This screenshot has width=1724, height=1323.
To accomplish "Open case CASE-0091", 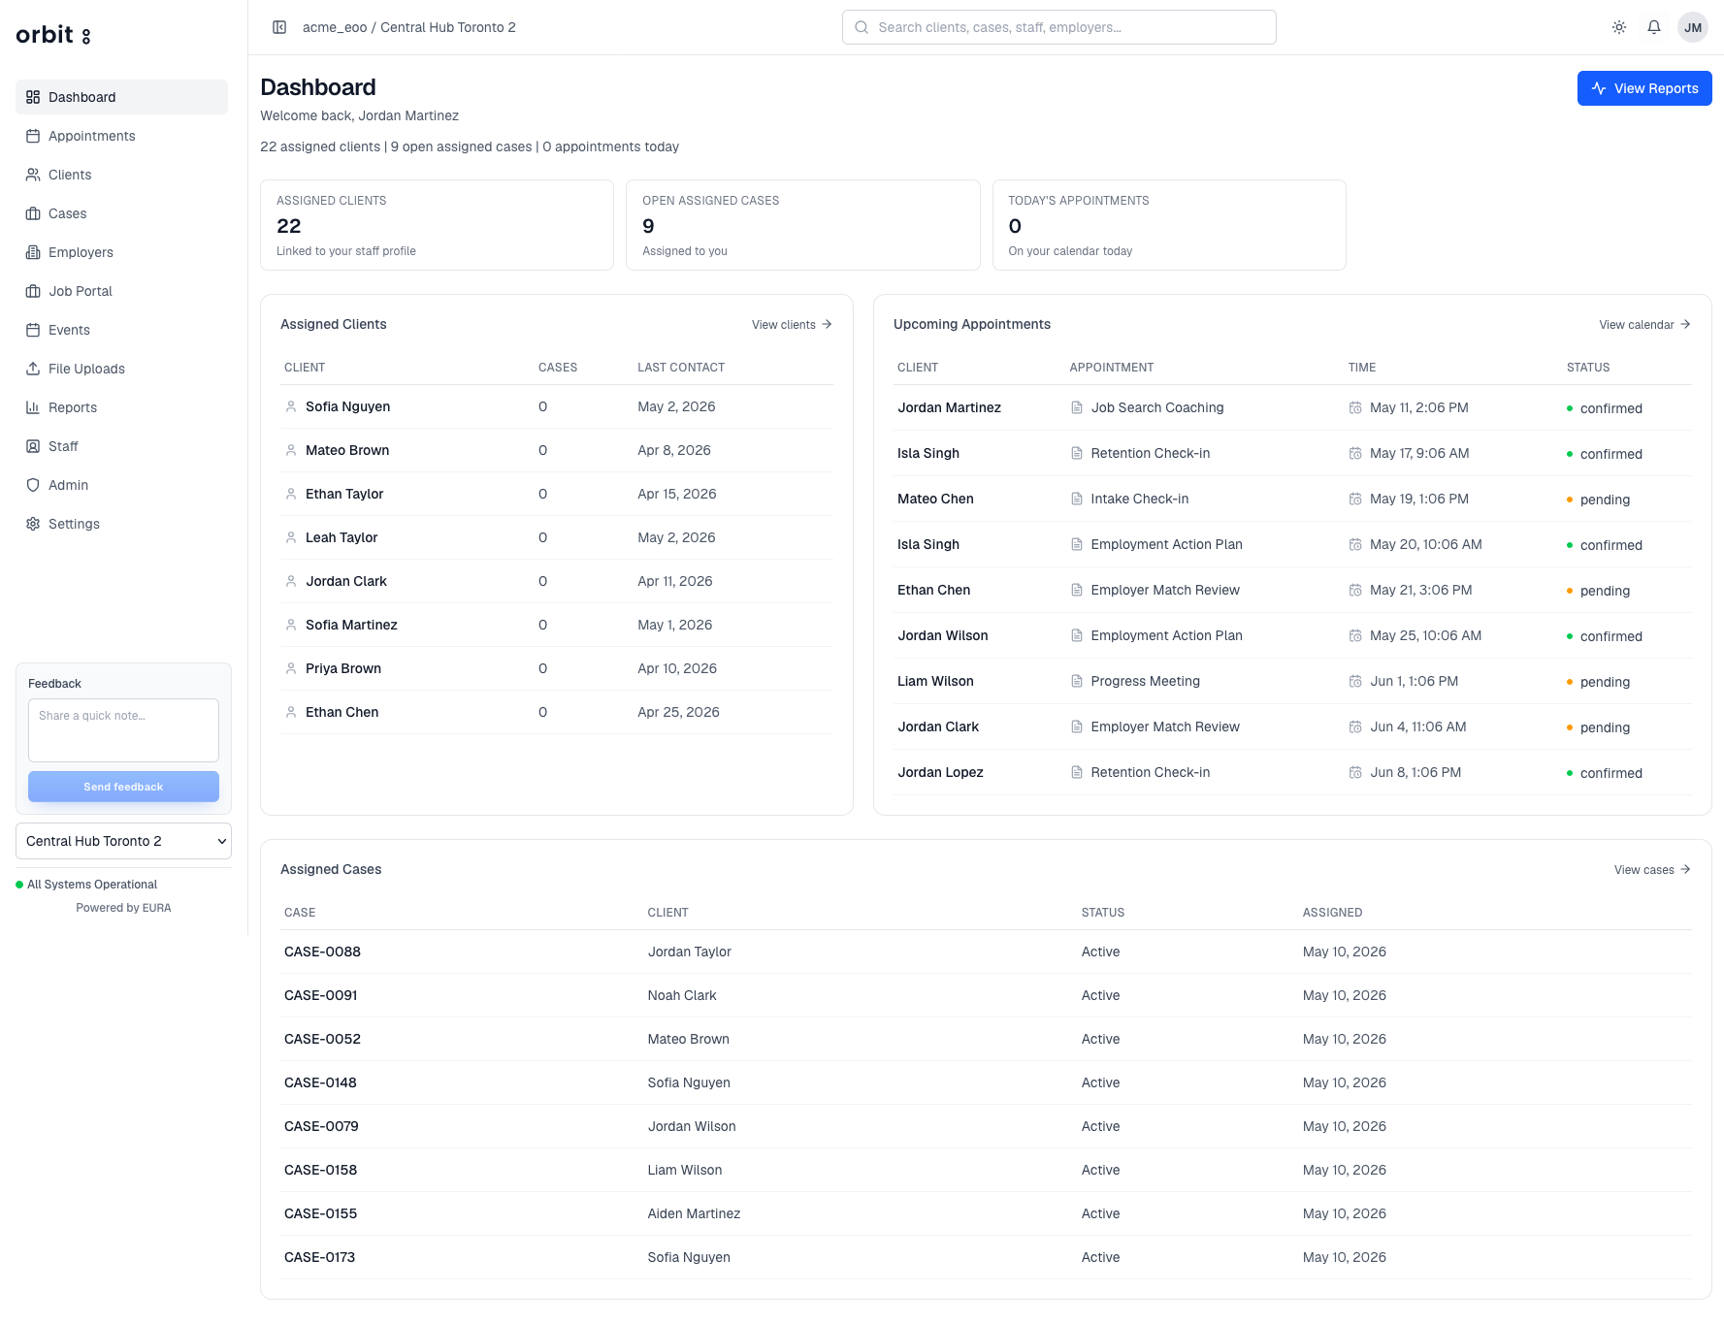I will coord(321,995).
